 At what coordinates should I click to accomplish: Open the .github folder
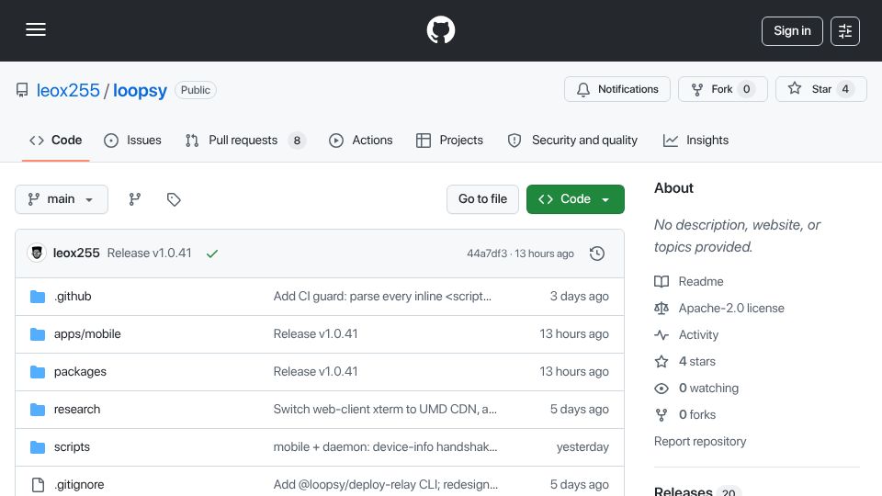pyautogui.click(x=73, y=297)
